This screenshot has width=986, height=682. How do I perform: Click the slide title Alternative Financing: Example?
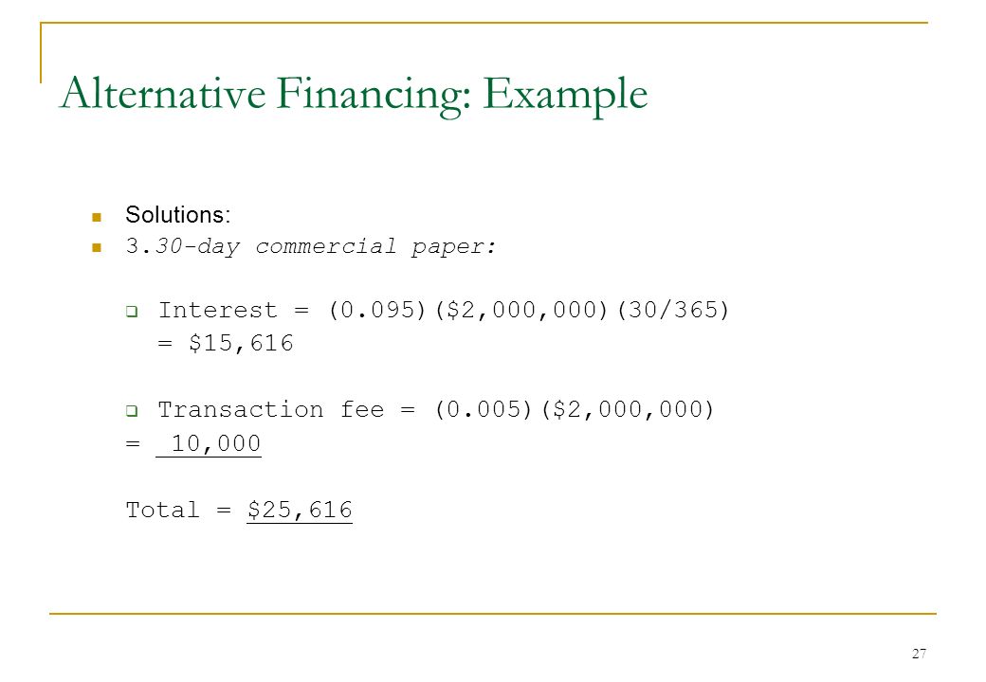[354, 94]
